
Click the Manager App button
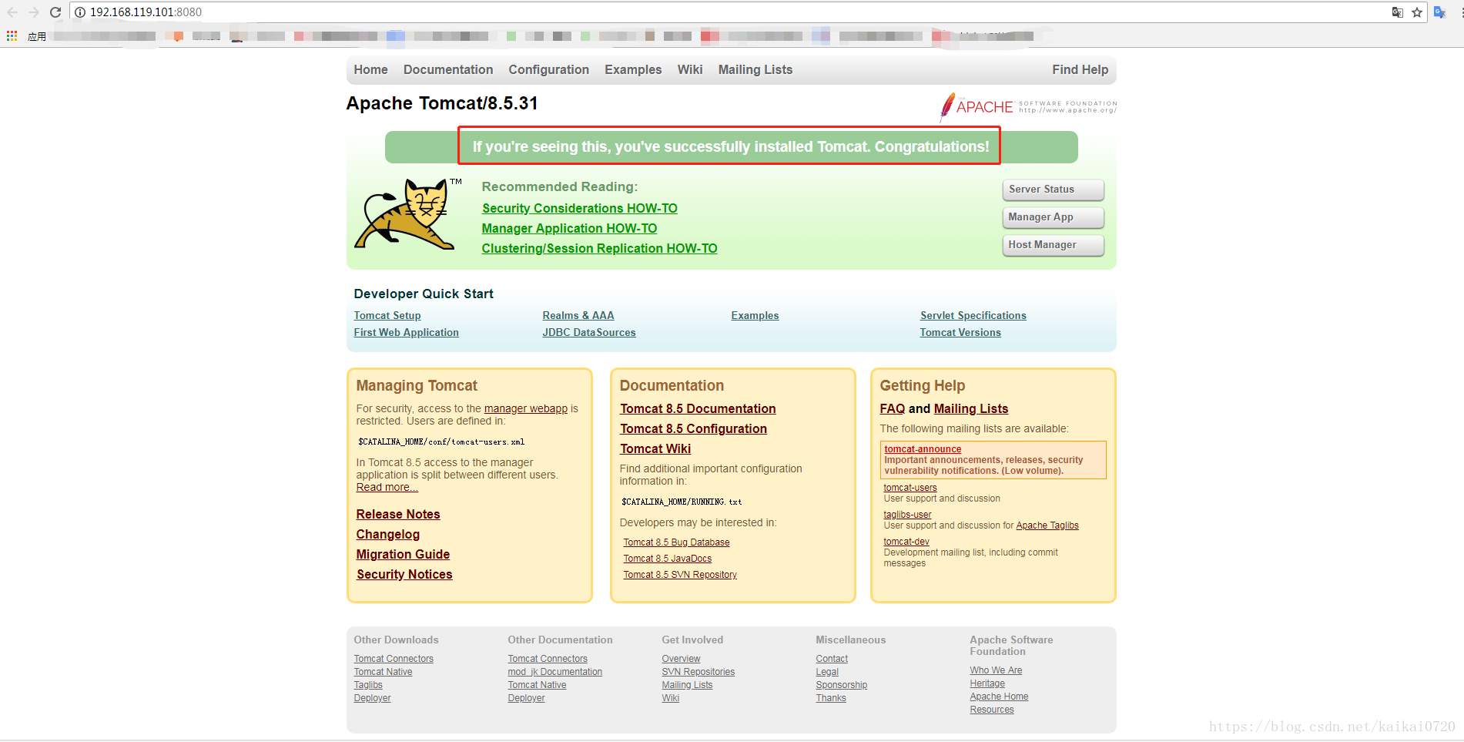coord(1053,217)
